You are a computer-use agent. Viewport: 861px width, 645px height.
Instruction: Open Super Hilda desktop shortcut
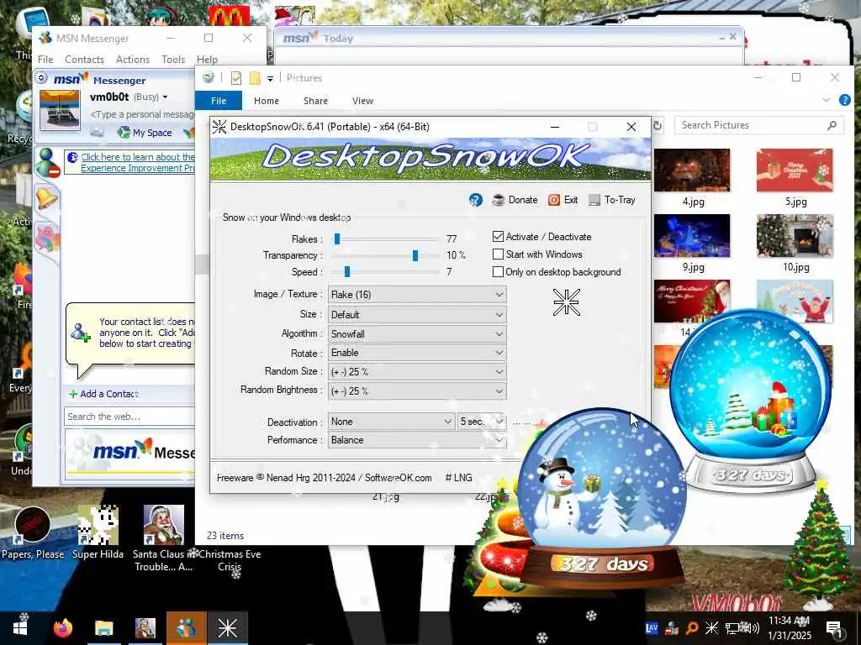point(98,533)
